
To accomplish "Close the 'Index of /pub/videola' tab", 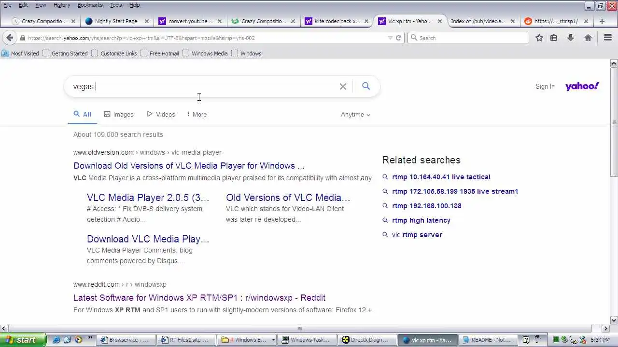I will pos(513,21).
